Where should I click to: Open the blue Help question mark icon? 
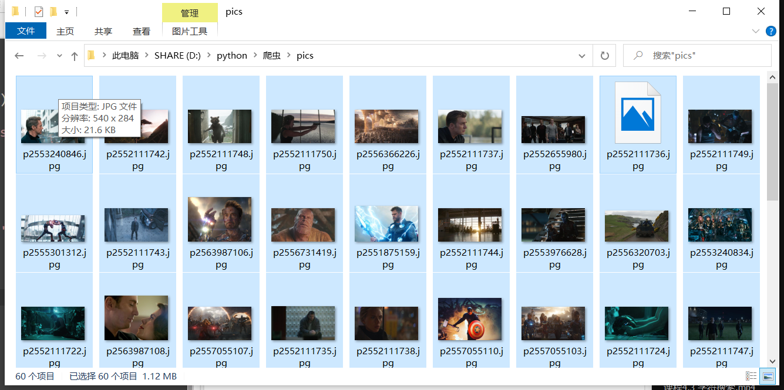[x=770, y=31]
